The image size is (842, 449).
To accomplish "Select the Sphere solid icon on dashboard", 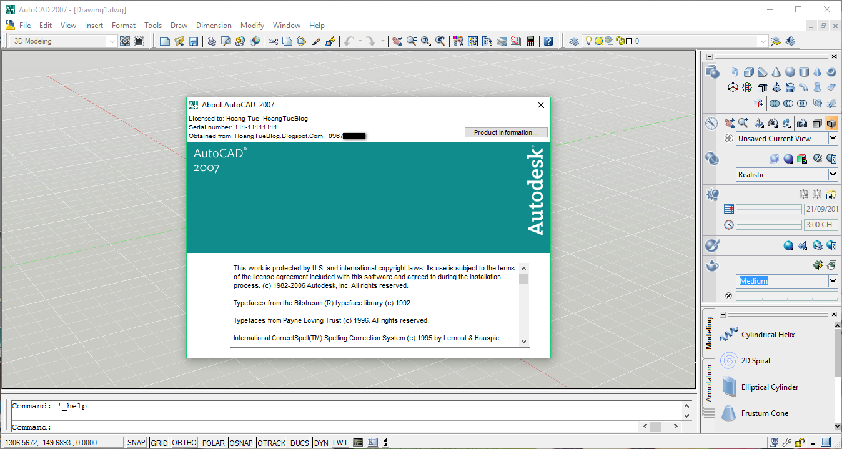I will pos(790,72).
